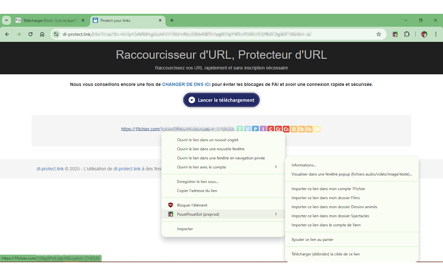Follow the 'CHANGER DE DNS iCi' link

click(186, 84)
